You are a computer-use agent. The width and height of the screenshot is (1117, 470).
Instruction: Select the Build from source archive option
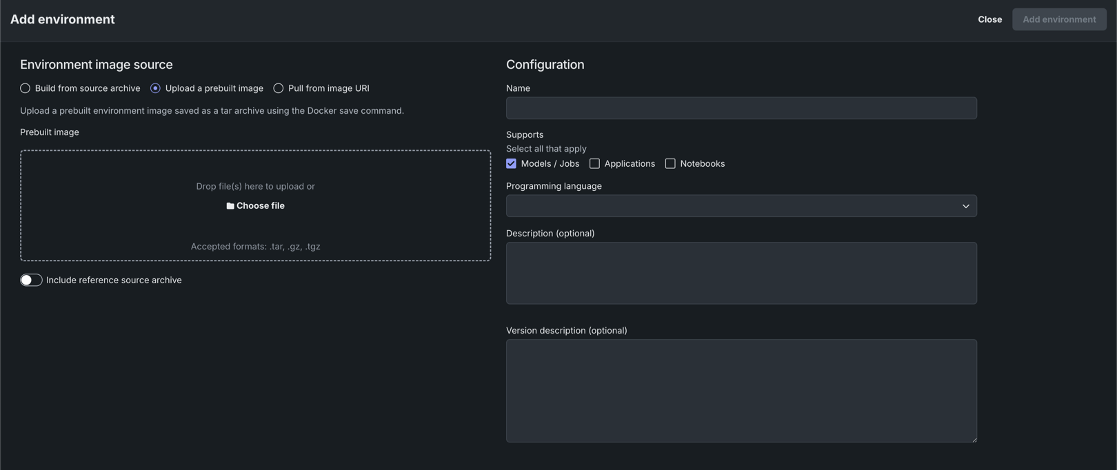26,88
